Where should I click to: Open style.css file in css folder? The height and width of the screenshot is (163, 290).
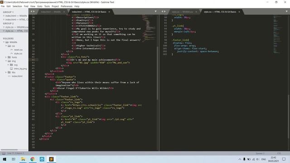click(18, 53)
